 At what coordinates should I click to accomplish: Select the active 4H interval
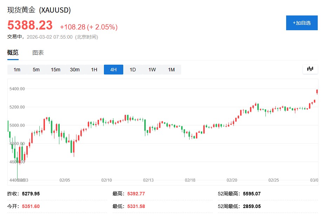click(113, 70)
